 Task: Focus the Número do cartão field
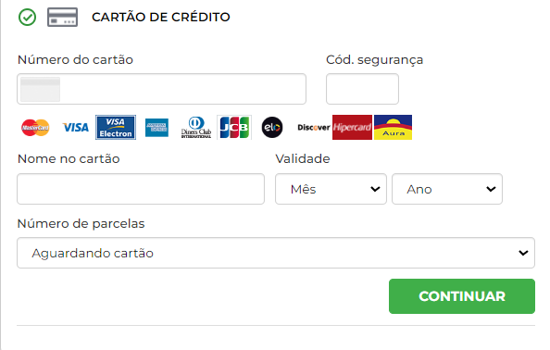click(x=161, y=89)
